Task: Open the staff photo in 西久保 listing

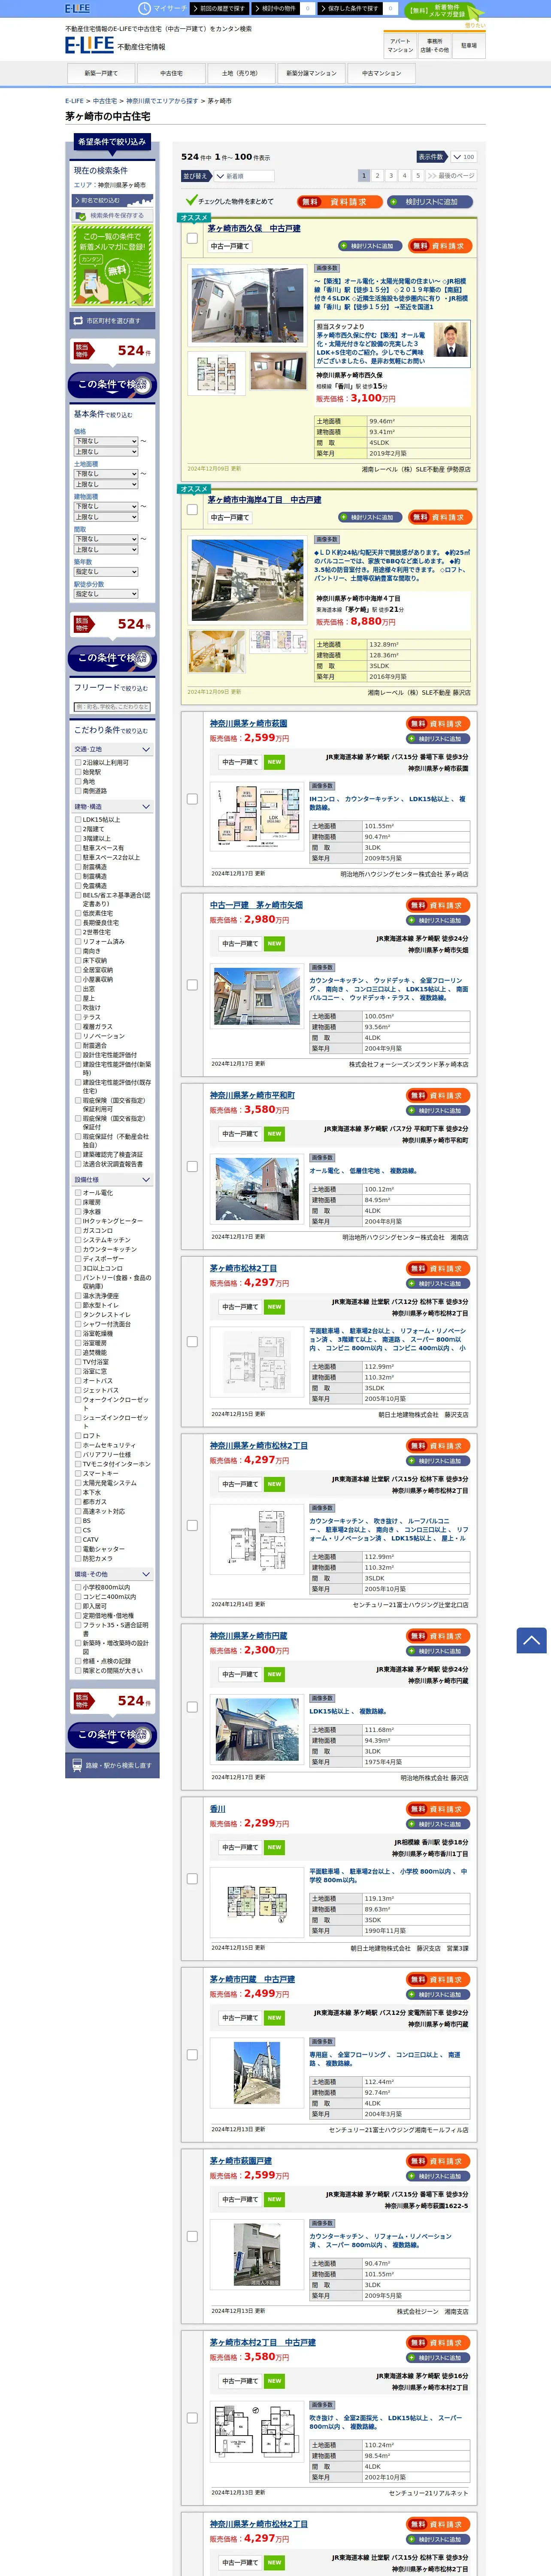Action: click(451, 341)
